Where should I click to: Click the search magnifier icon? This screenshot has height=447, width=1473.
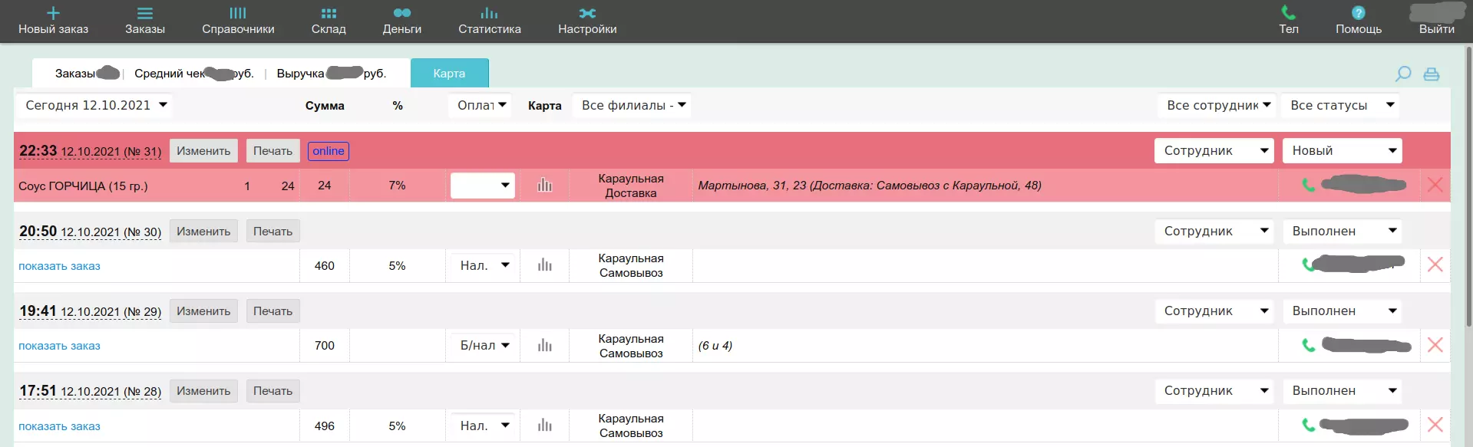tap(1403, 74)
